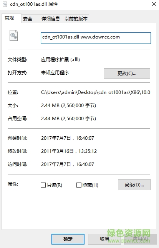This screenshot has height=248, width=159.
Task: Focus the cdn_ot1001as.dll filename field
Action: point(96,38)
